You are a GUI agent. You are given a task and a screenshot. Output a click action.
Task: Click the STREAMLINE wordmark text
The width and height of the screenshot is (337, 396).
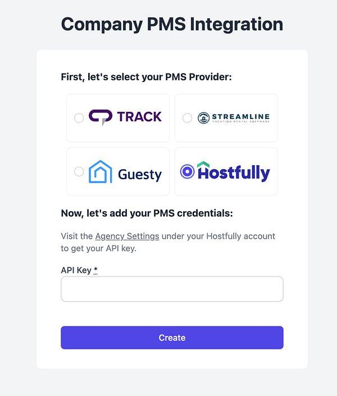coord(240,116)
